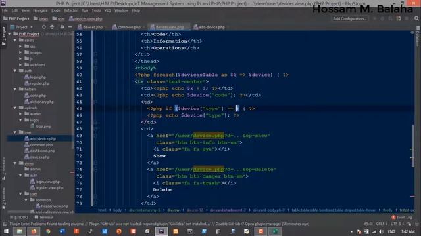Click the locate-in-project target icon

44,27
